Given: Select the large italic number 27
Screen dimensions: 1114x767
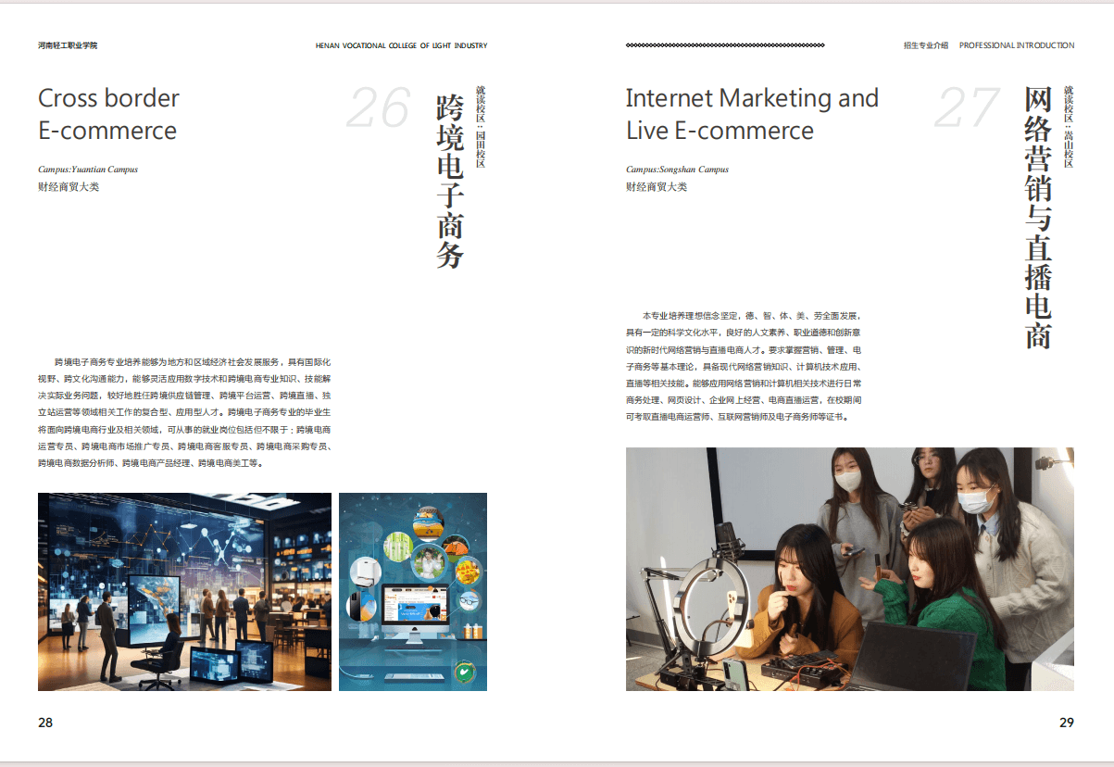Looking at the screenshot, I should point(966,108).
